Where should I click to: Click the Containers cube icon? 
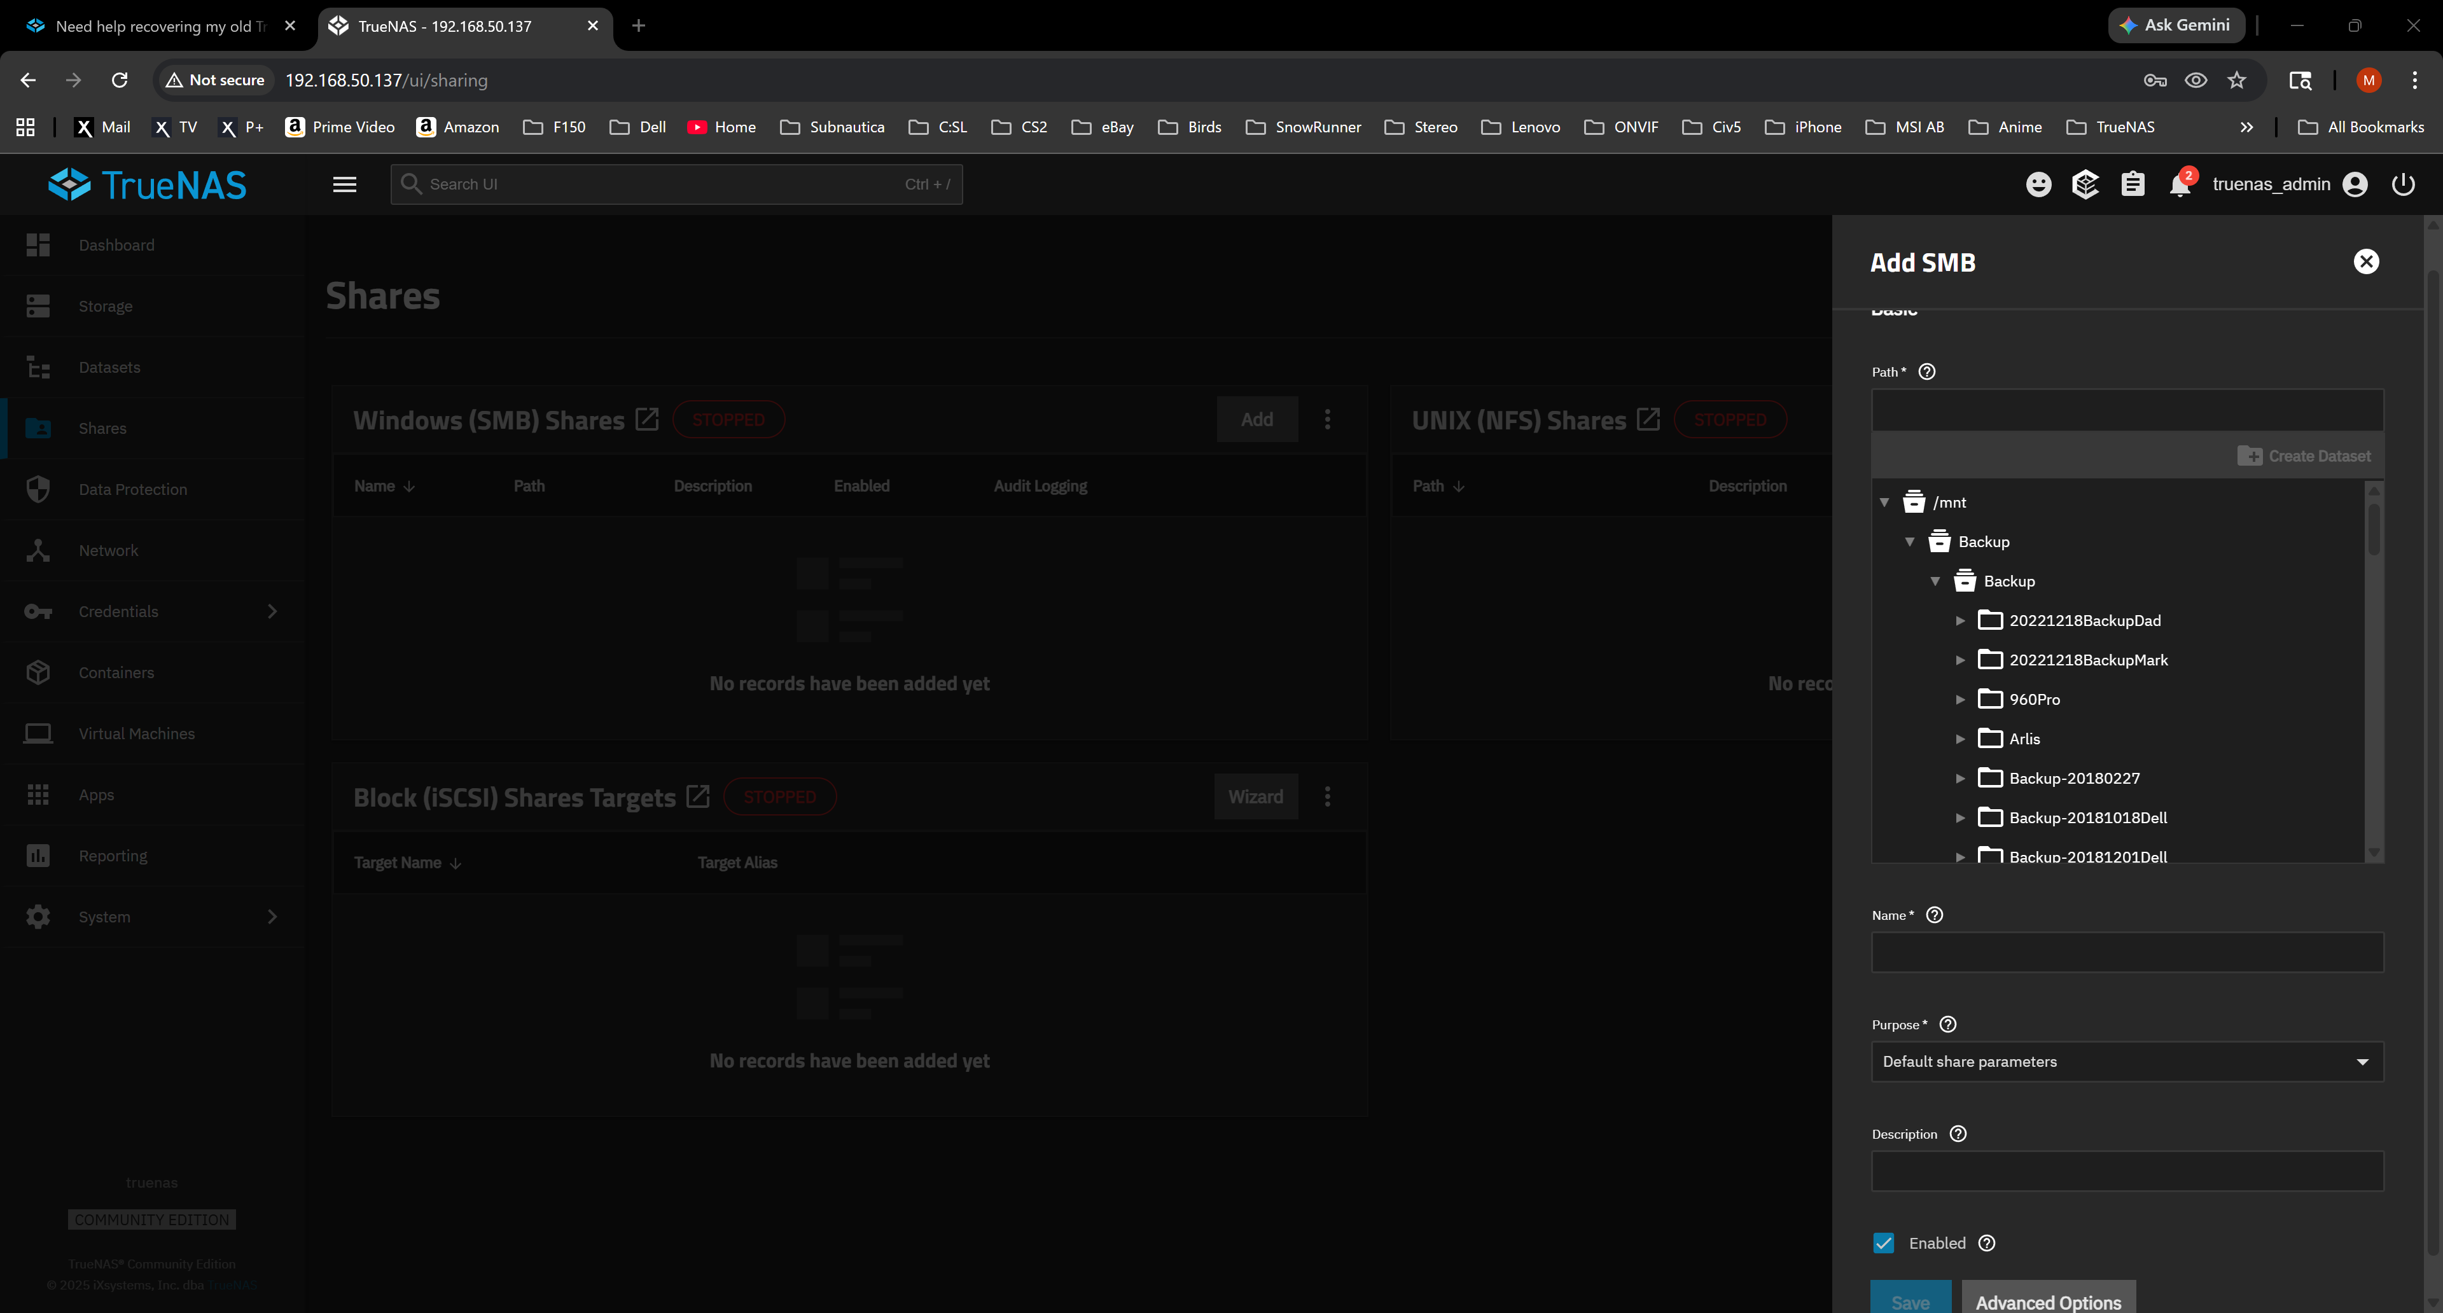(38, 672)
